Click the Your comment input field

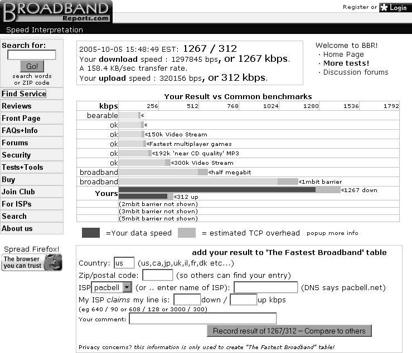(202, 318)
